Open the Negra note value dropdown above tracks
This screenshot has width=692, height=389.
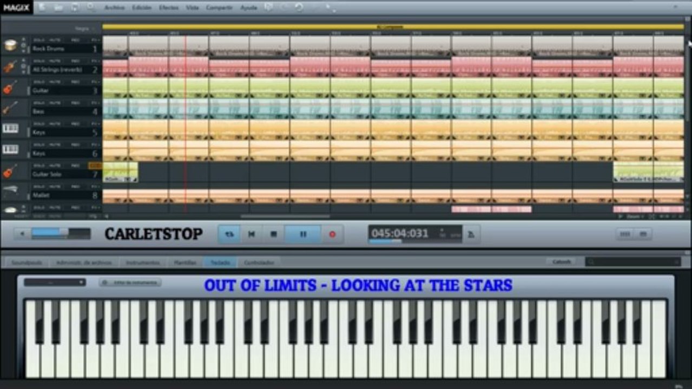pyautogui.click(x=85, y=29)
